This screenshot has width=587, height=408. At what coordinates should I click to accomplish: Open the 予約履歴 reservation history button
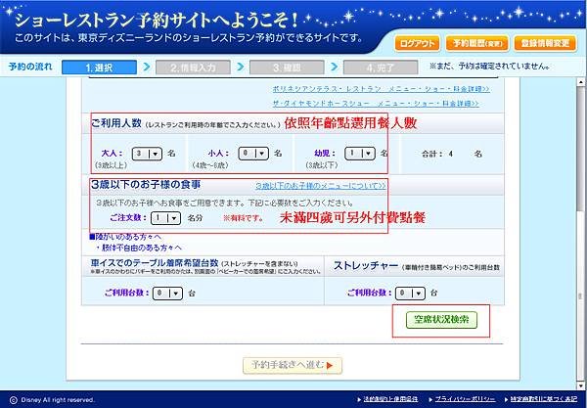(x=477, y=43)
